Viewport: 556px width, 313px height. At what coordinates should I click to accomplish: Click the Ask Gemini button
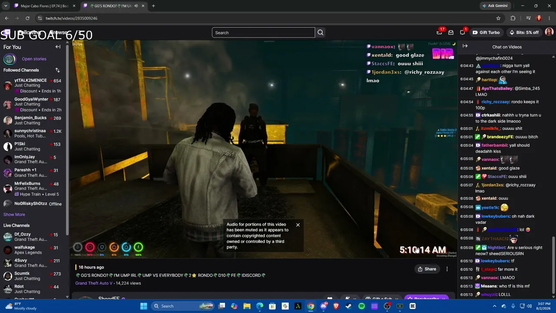[495, 6]
